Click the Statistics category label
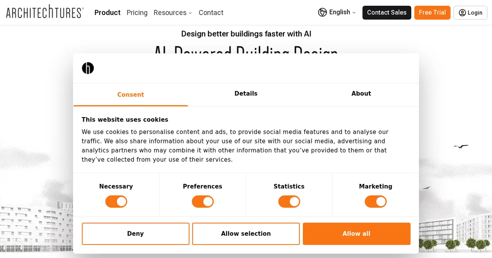Viewport: 492px width, 258px height. [x=289, y=187]
